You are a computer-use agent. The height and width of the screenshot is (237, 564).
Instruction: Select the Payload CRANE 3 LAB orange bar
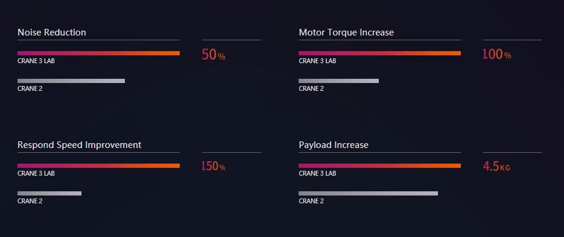click(379, 165)
